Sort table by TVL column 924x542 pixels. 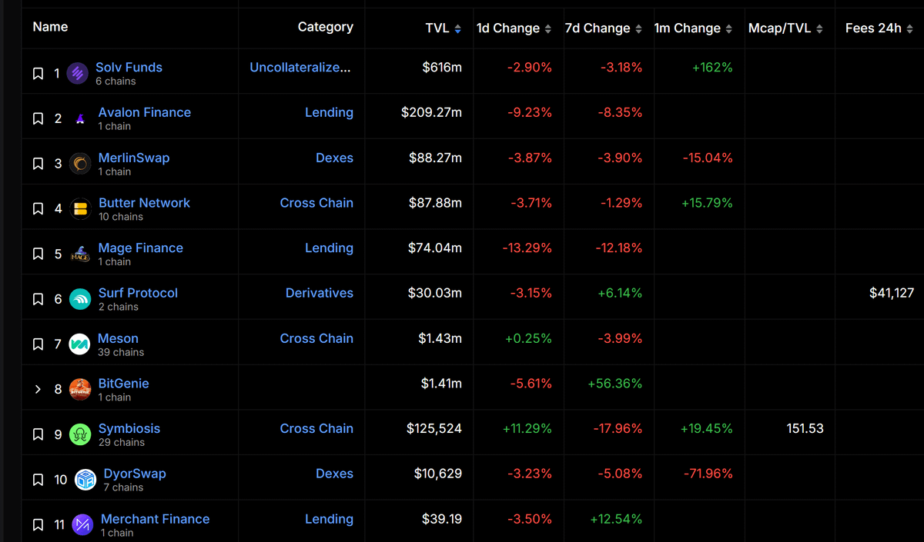click(x=443, y=28)
